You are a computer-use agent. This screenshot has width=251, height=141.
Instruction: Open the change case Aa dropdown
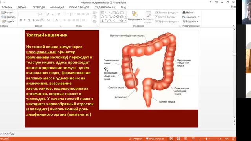49,20
